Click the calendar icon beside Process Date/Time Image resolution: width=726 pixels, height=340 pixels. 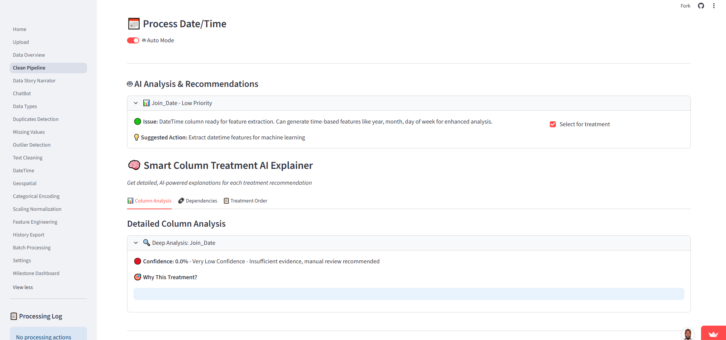coord(134,24)
